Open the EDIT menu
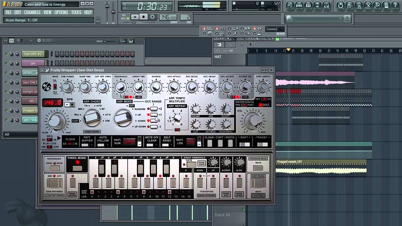Screen dimensions: 402x226 click(x=18, y=12)
